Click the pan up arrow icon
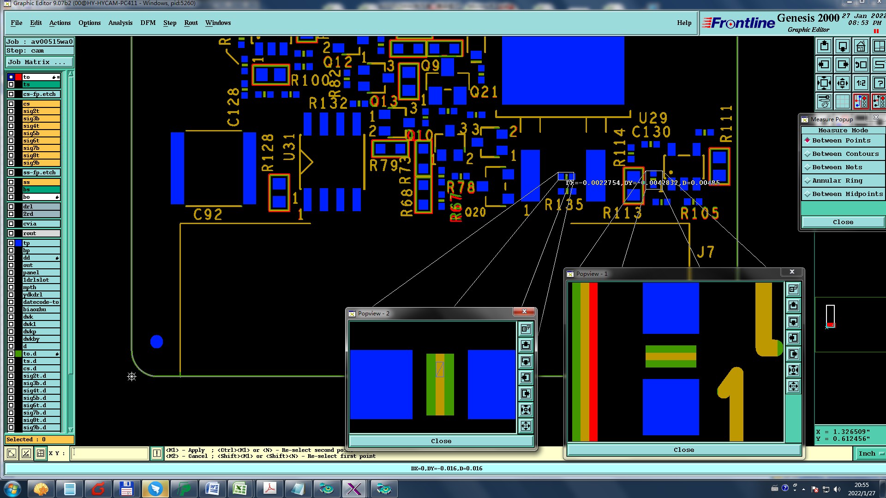Viewport: 886px width, 498px height. (x=824, y=47)
